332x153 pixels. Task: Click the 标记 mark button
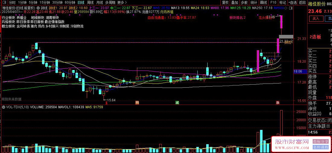pyautogui.click(x=283, y=2)
